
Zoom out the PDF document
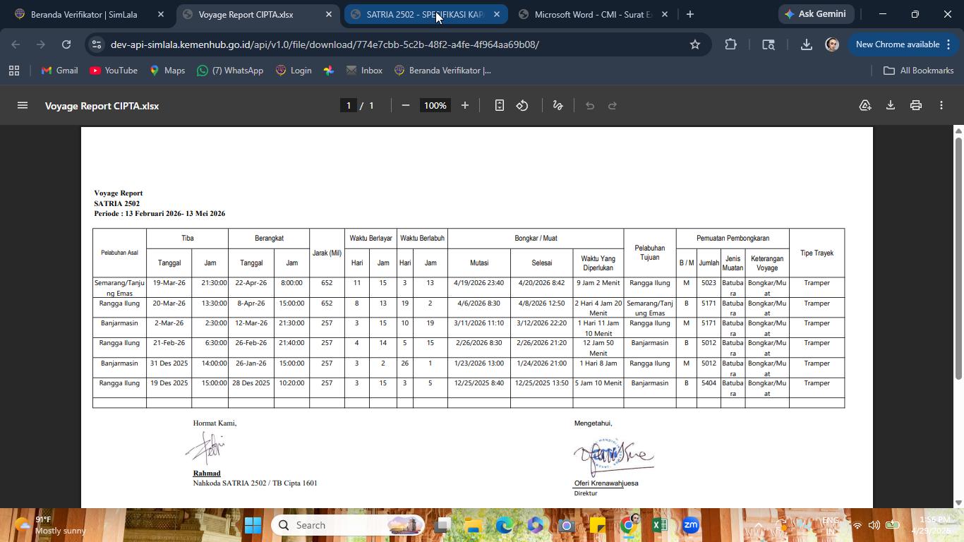406,105
